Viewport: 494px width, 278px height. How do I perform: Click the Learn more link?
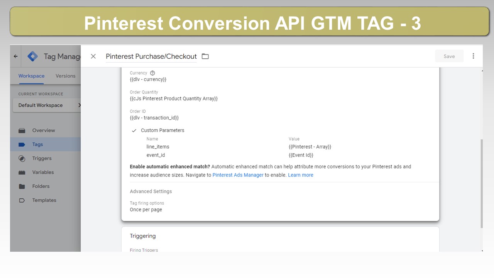pyautogui.click(x=301, y=175)
